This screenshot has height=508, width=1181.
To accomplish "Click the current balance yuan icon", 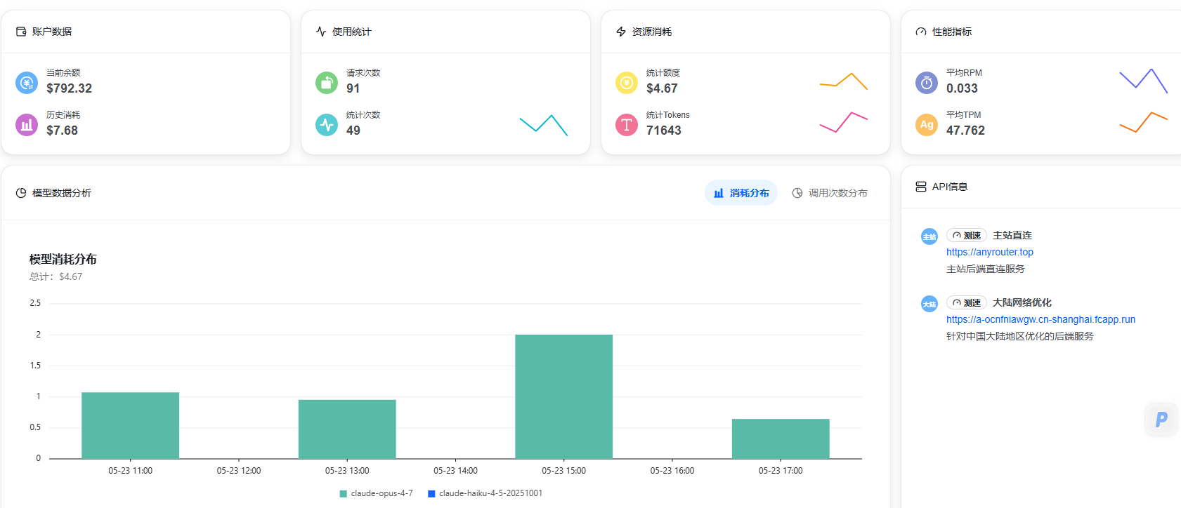I will [27, 83].
